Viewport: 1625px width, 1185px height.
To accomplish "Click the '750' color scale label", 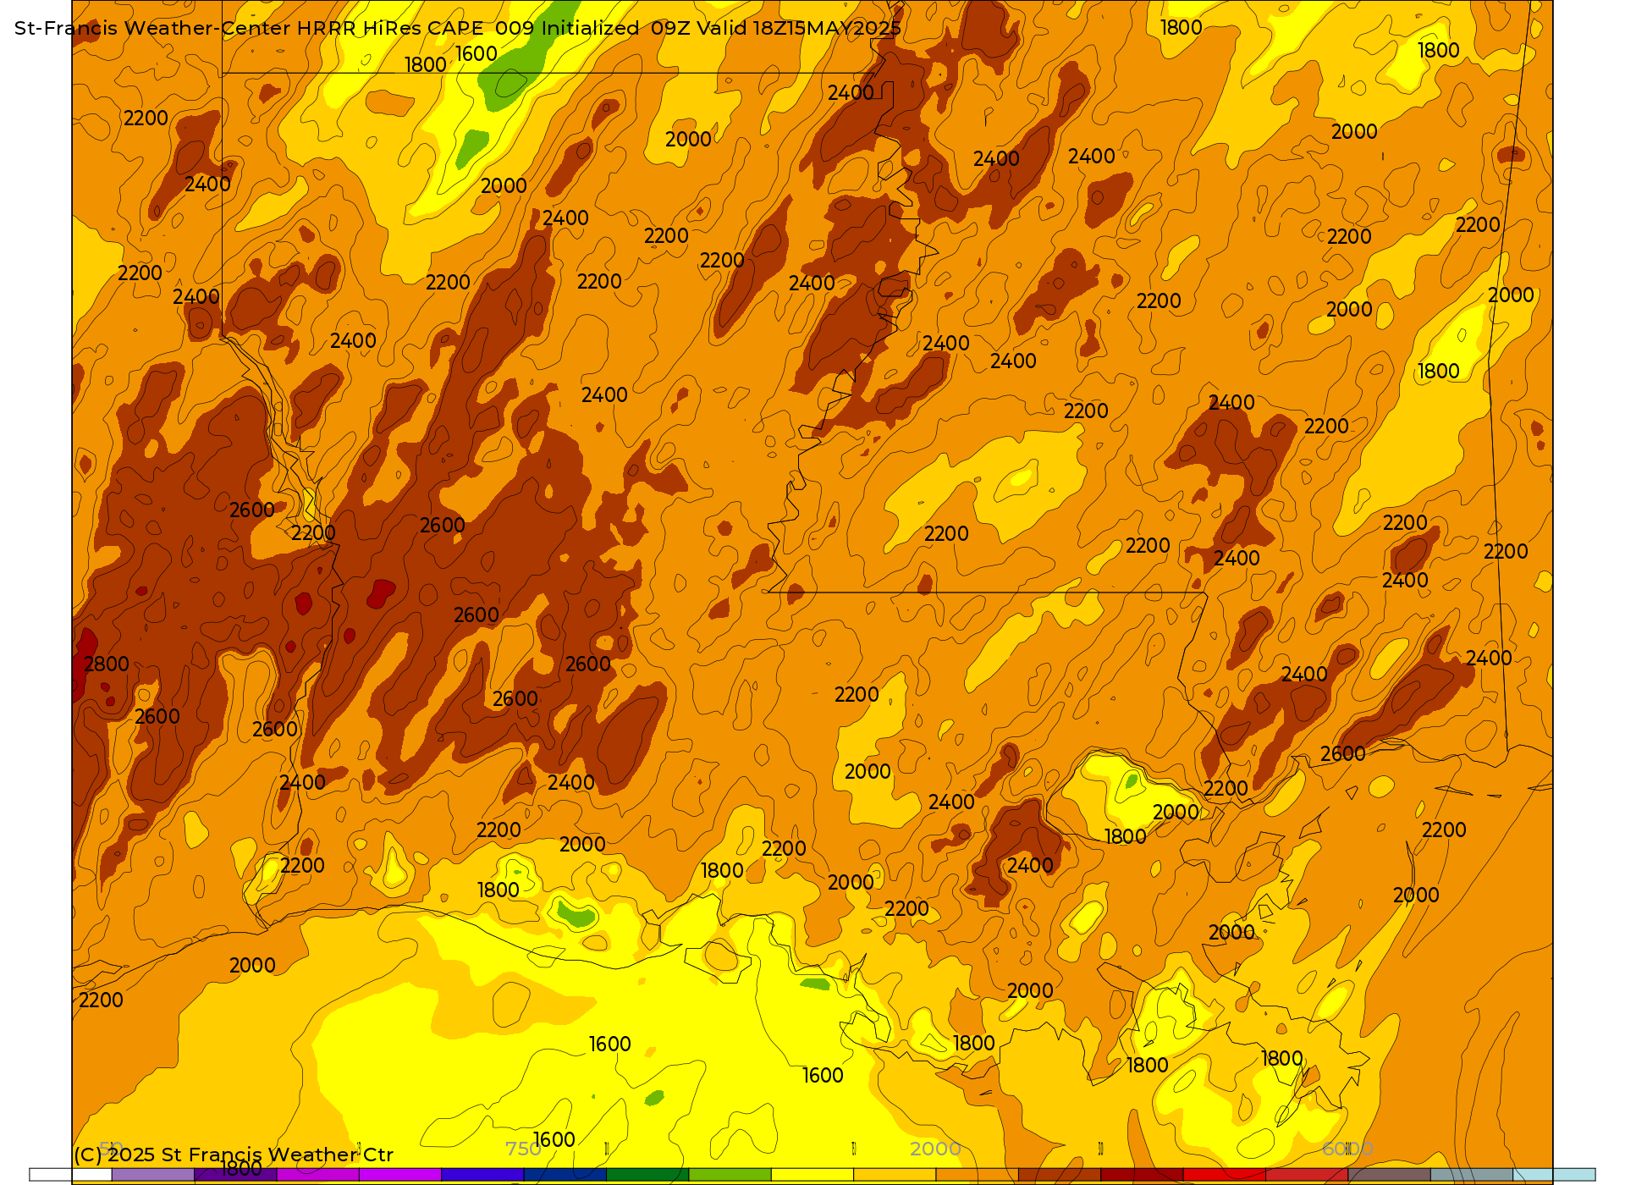I will [523, 1149].
